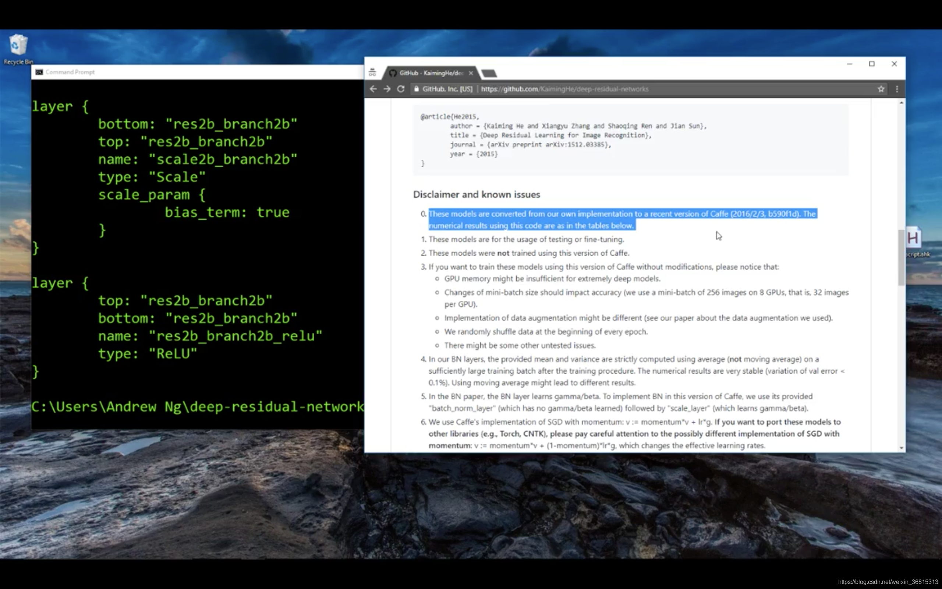Click the C:\Users\Andrew Ng prompt line
The image size is (942, 589).
pyautogui.click(x=198, y=407)
